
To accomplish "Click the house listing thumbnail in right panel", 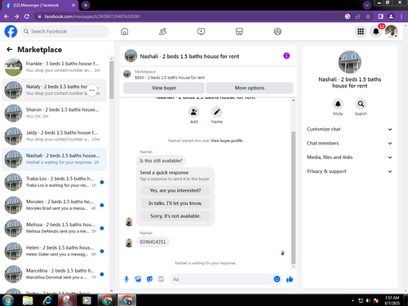I will 350,62.
